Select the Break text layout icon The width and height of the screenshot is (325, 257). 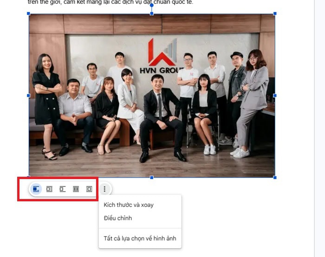pyautogui.click(x=63, y=189)
